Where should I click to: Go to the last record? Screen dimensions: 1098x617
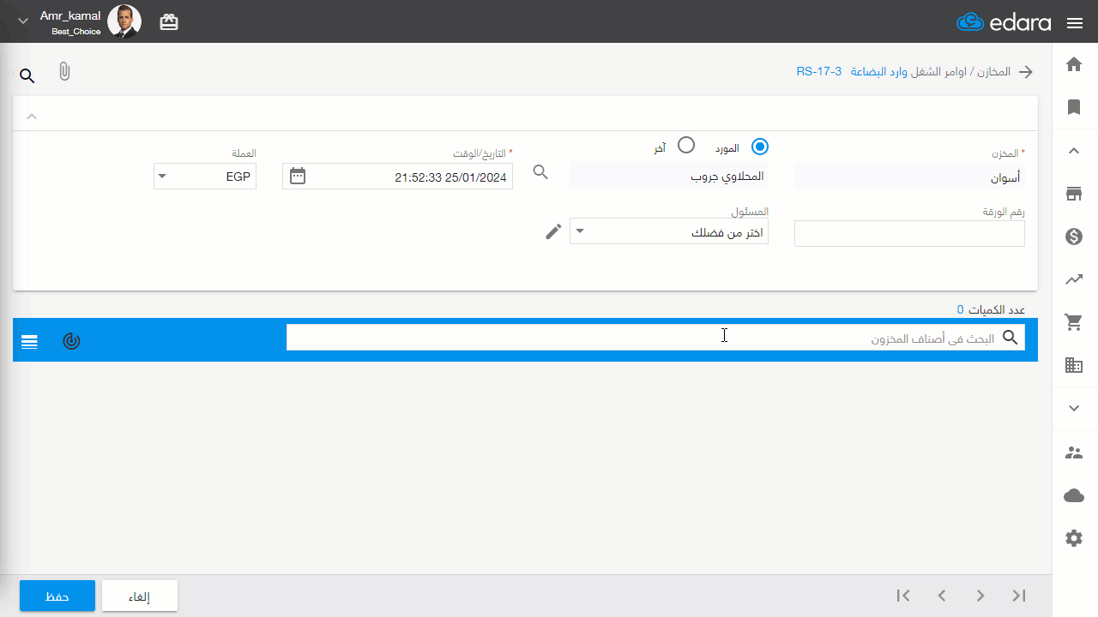click(1019, 596)
